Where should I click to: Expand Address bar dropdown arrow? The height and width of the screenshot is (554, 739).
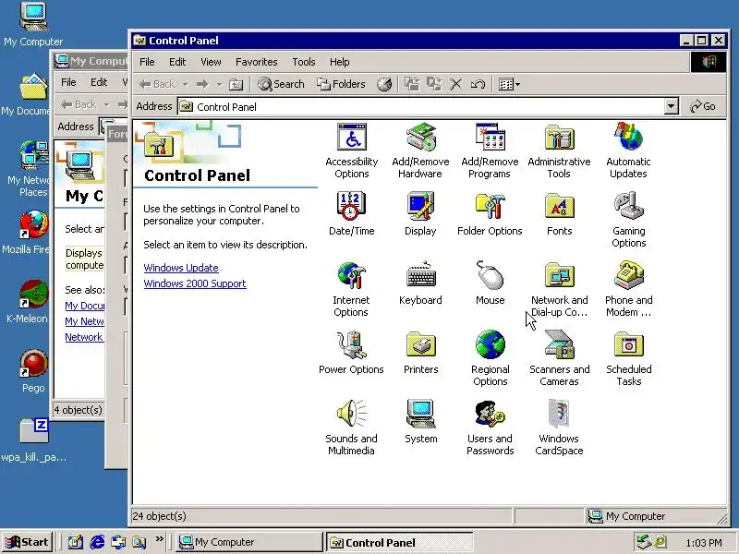point(672,106)
